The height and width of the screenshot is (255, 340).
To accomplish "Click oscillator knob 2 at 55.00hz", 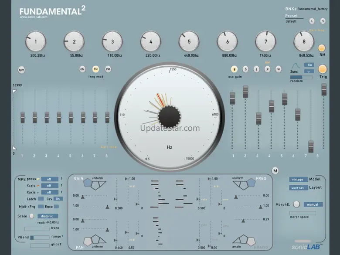I will 74,41.
